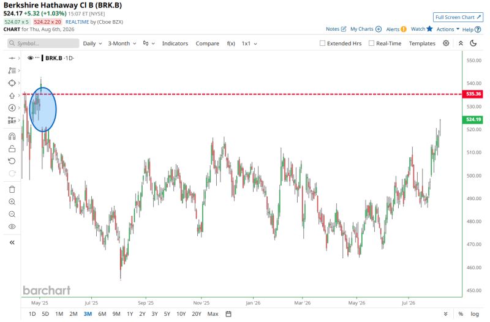Select the shapes drawing tool

12,83
